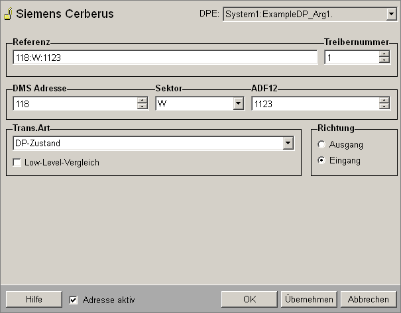Viewport: 401px width, 313px height.
Task: Select the Ausgang radio button
Action: point(321,144)
